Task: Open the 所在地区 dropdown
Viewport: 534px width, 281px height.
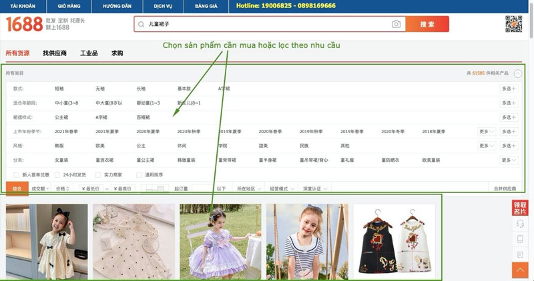Action: pyautogui.click(x=249, y=188)
